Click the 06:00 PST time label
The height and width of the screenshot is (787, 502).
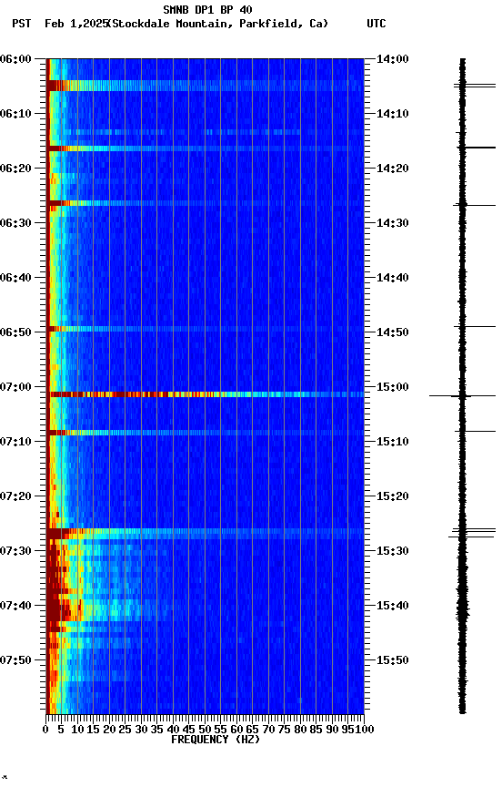pyautogui.click(x=15, y=59)
